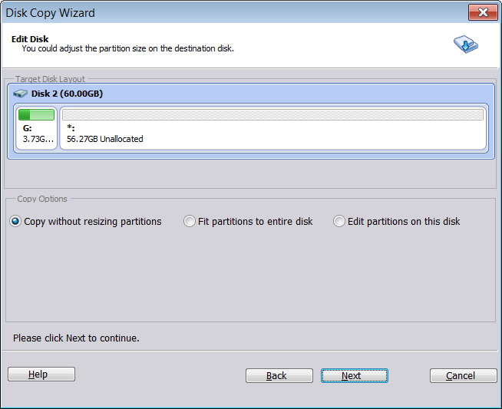Select the 56.27GB Unallocated space block

point(273,134)
